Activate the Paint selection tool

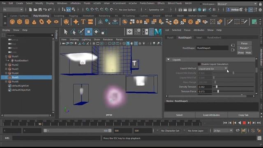pyautogui.click(x=81, y=32)
